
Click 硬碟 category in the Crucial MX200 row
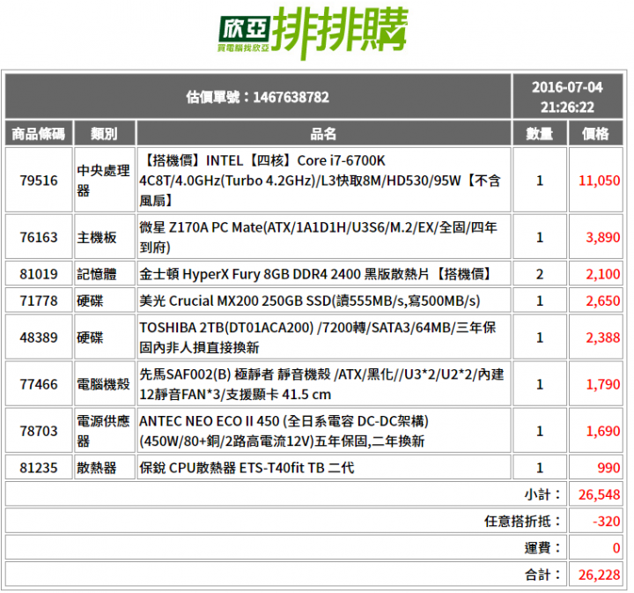point(90,300)
